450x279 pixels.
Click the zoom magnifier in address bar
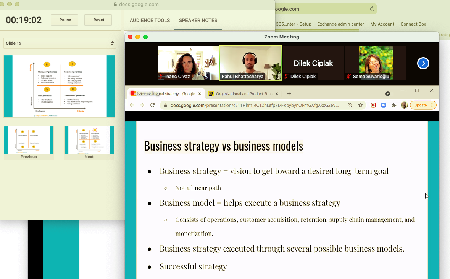click(x=350, y=105)
